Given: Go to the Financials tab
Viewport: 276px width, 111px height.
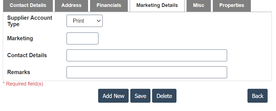Looking at the screenshot, I should [x=109, y=6].
